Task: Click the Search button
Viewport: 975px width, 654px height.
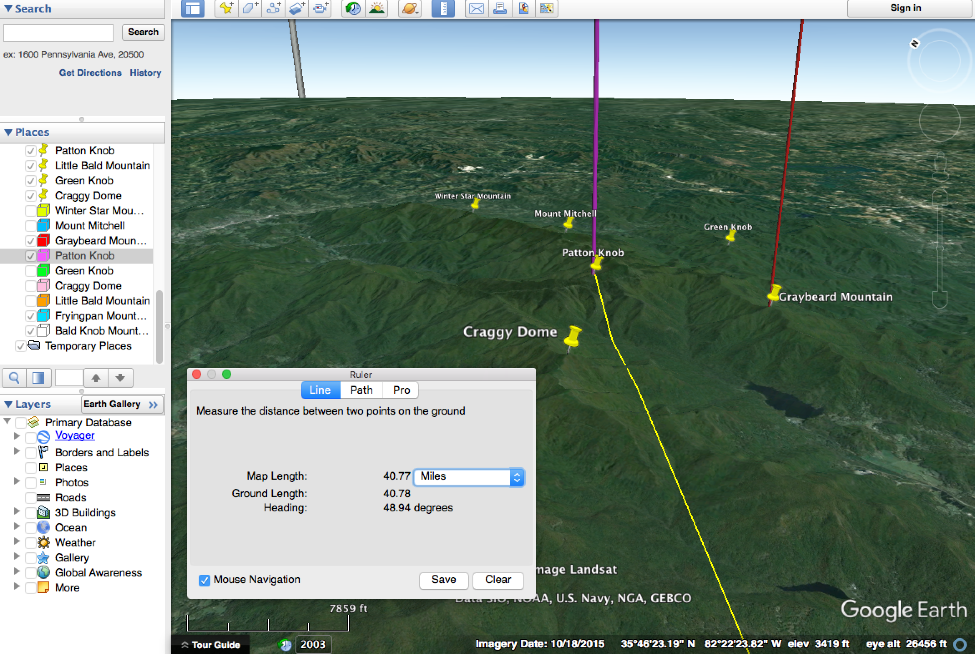Action: [x=143, y=32]
